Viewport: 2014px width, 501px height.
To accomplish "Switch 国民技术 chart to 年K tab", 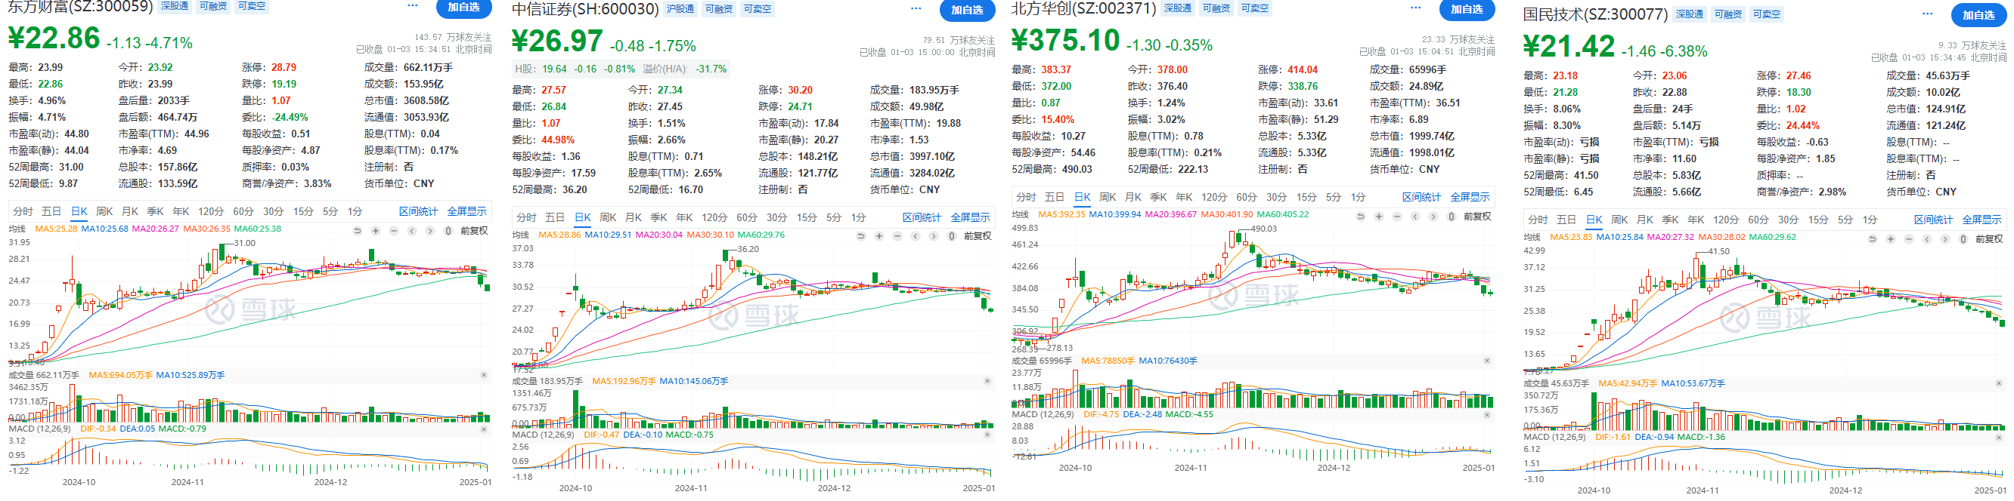I will (1696, 220).
